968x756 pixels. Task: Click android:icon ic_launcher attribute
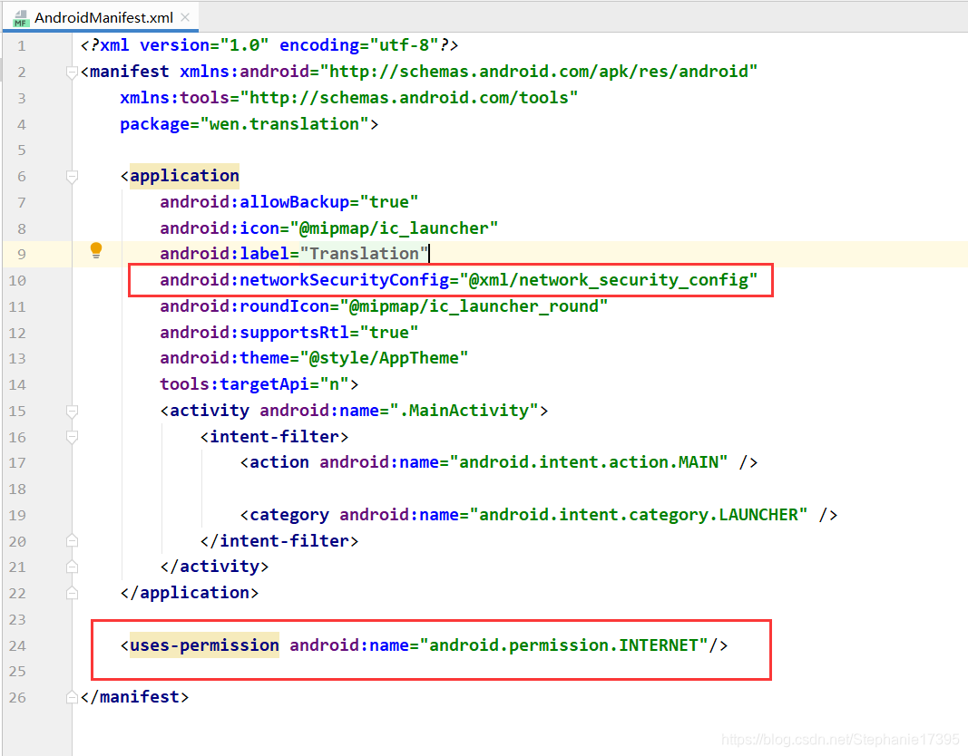tap(329, 228)
